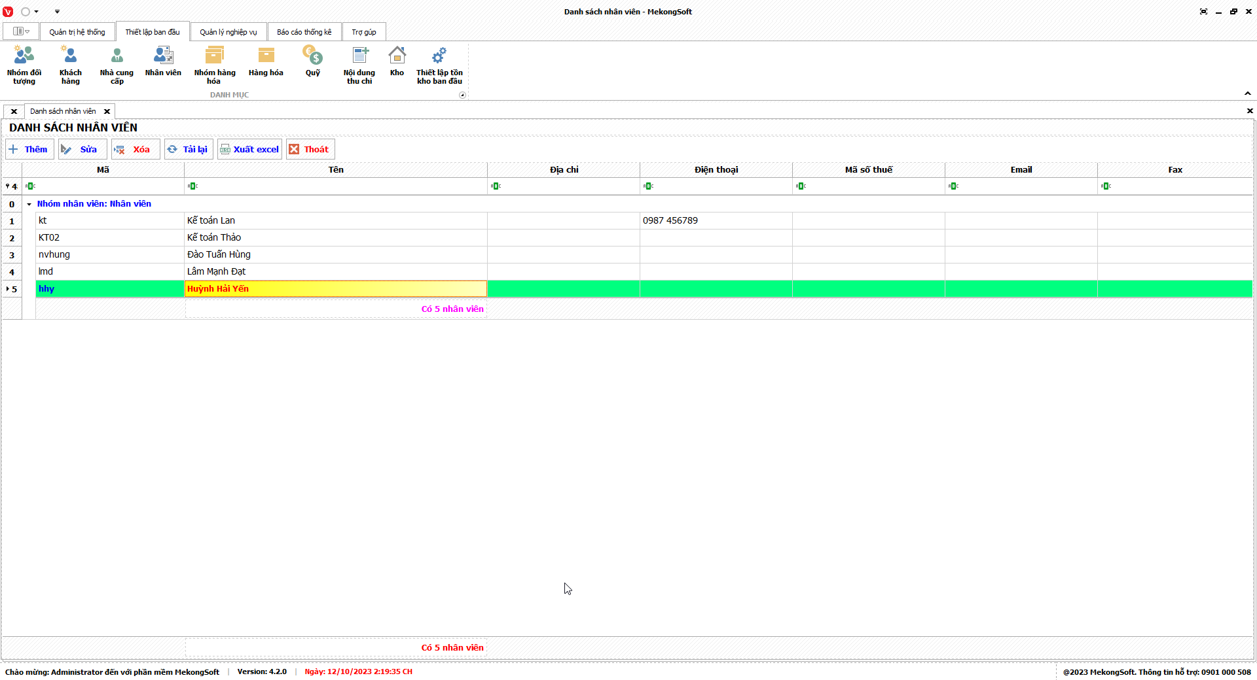Click the Xóa delete button
This screenshot has height=680, width=1257.
[135, 149]
